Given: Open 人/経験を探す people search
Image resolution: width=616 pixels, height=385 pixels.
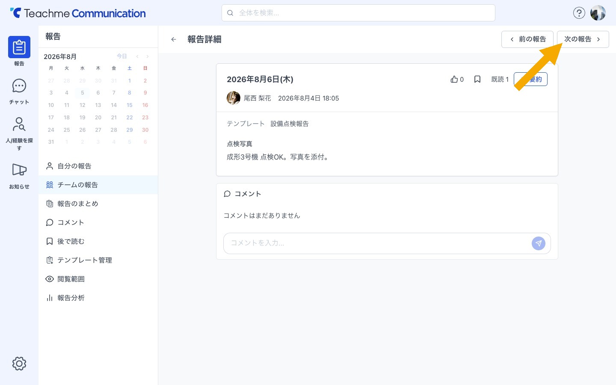Looking at the screenshot, I should coord(19,133).
